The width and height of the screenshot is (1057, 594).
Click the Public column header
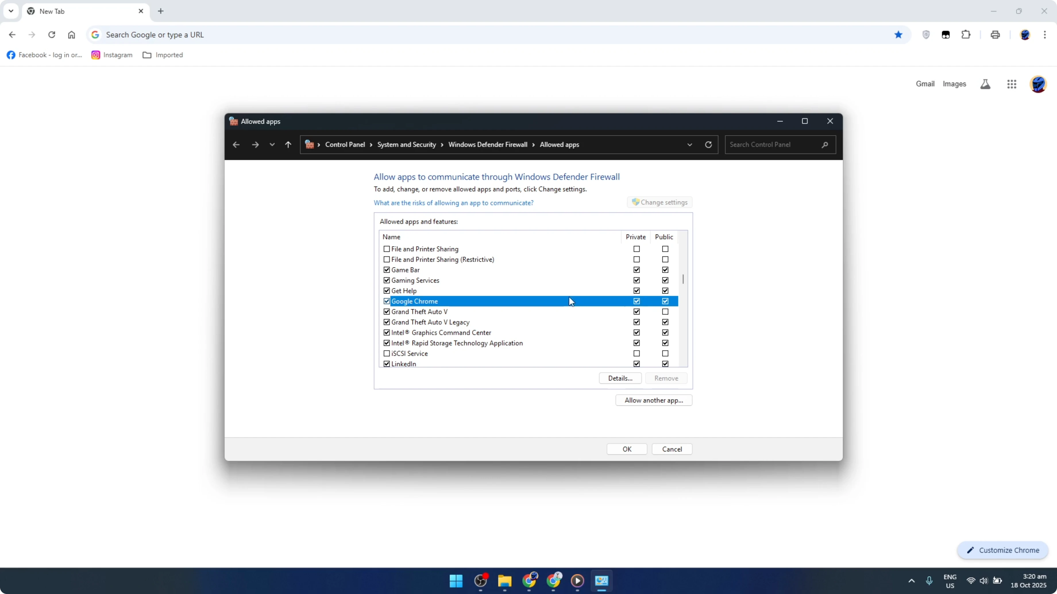(664, 237)
